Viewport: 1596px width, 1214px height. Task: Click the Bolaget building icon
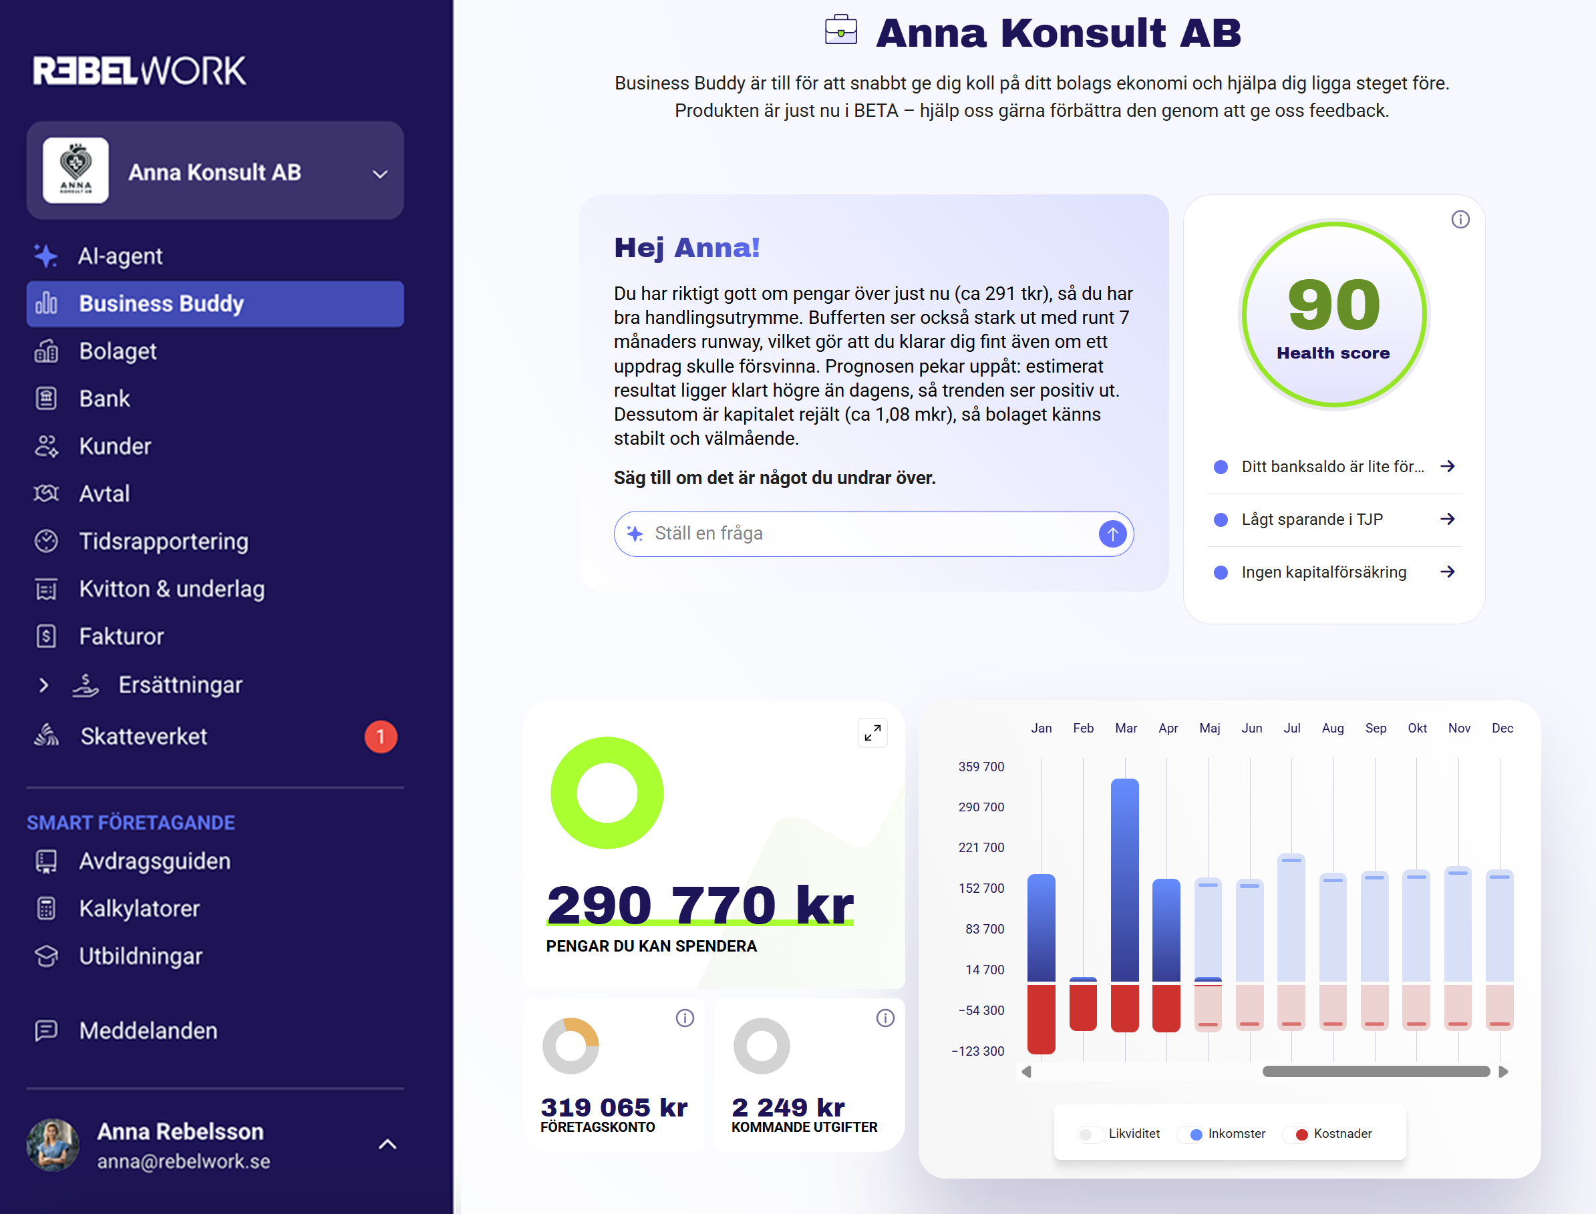pos(45,351)
